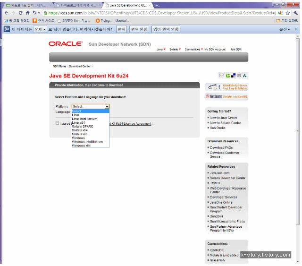Image resolution: width=302 pixels, height=266 pixels.
Task: Click the Slashdot share icon
Action: coord(244,76)
